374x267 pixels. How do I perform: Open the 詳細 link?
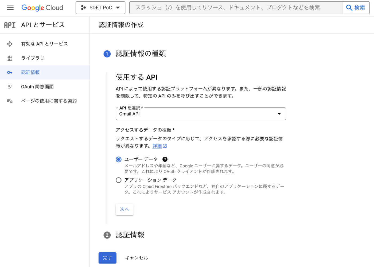click(158, 146)
